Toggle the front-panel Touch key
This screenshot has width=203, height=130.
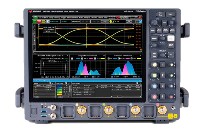point(153,30)
